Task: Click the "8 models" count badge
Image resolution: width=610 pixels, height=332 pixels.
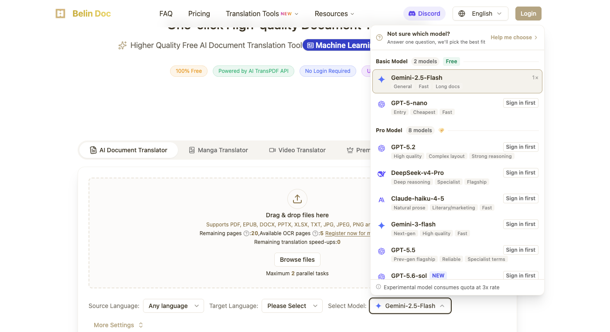Action: [x=420, y=130]
